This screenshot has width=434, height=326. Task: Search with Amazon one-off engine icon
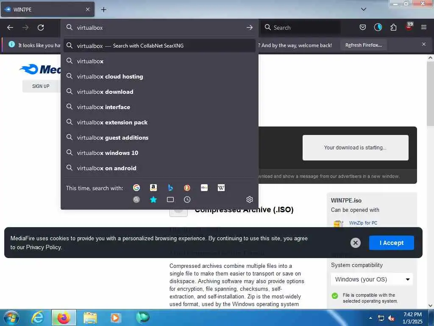tap(153, 188)
